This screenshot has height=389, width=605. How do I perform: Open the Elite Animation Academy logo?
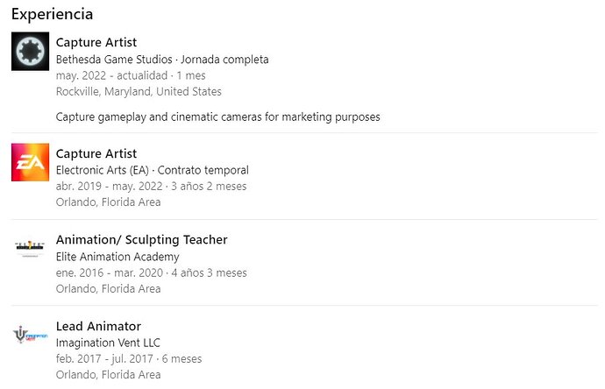(30, 248)
